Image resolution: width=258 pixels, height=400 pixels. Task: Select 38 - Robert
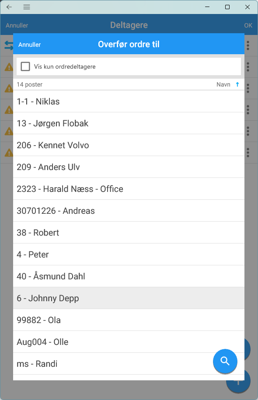pos(129,233)
